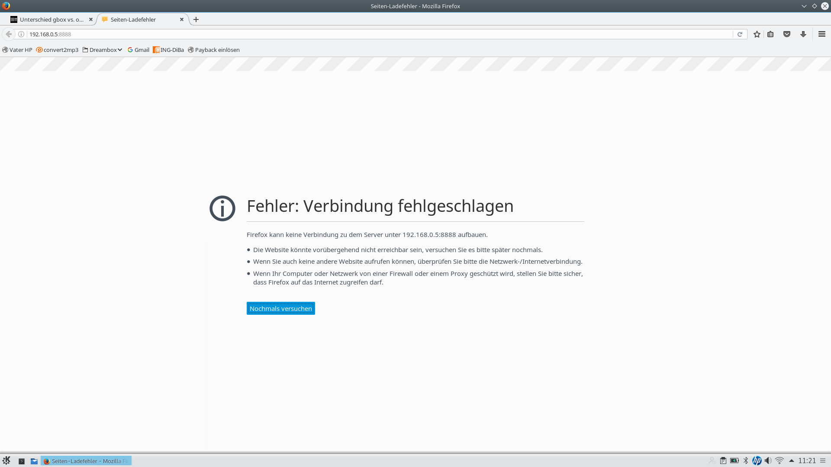Viewport: 831px width, 467px height.
Task: Open a new tab with plus button
Action: pyautogui.click(x=196, y=19)
